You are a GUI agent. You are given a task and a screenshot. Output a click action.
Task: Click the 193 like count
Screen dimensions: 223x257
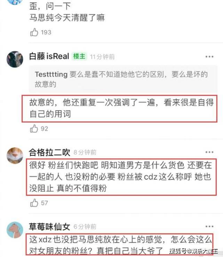click(46, 32)
